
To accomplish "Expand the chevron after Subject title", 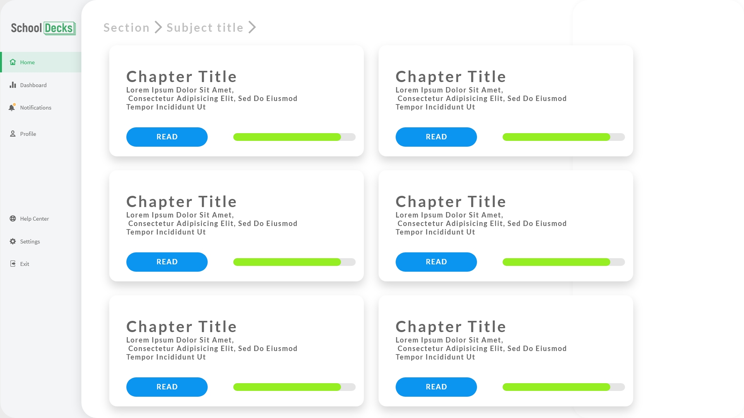I will point(252,27).
